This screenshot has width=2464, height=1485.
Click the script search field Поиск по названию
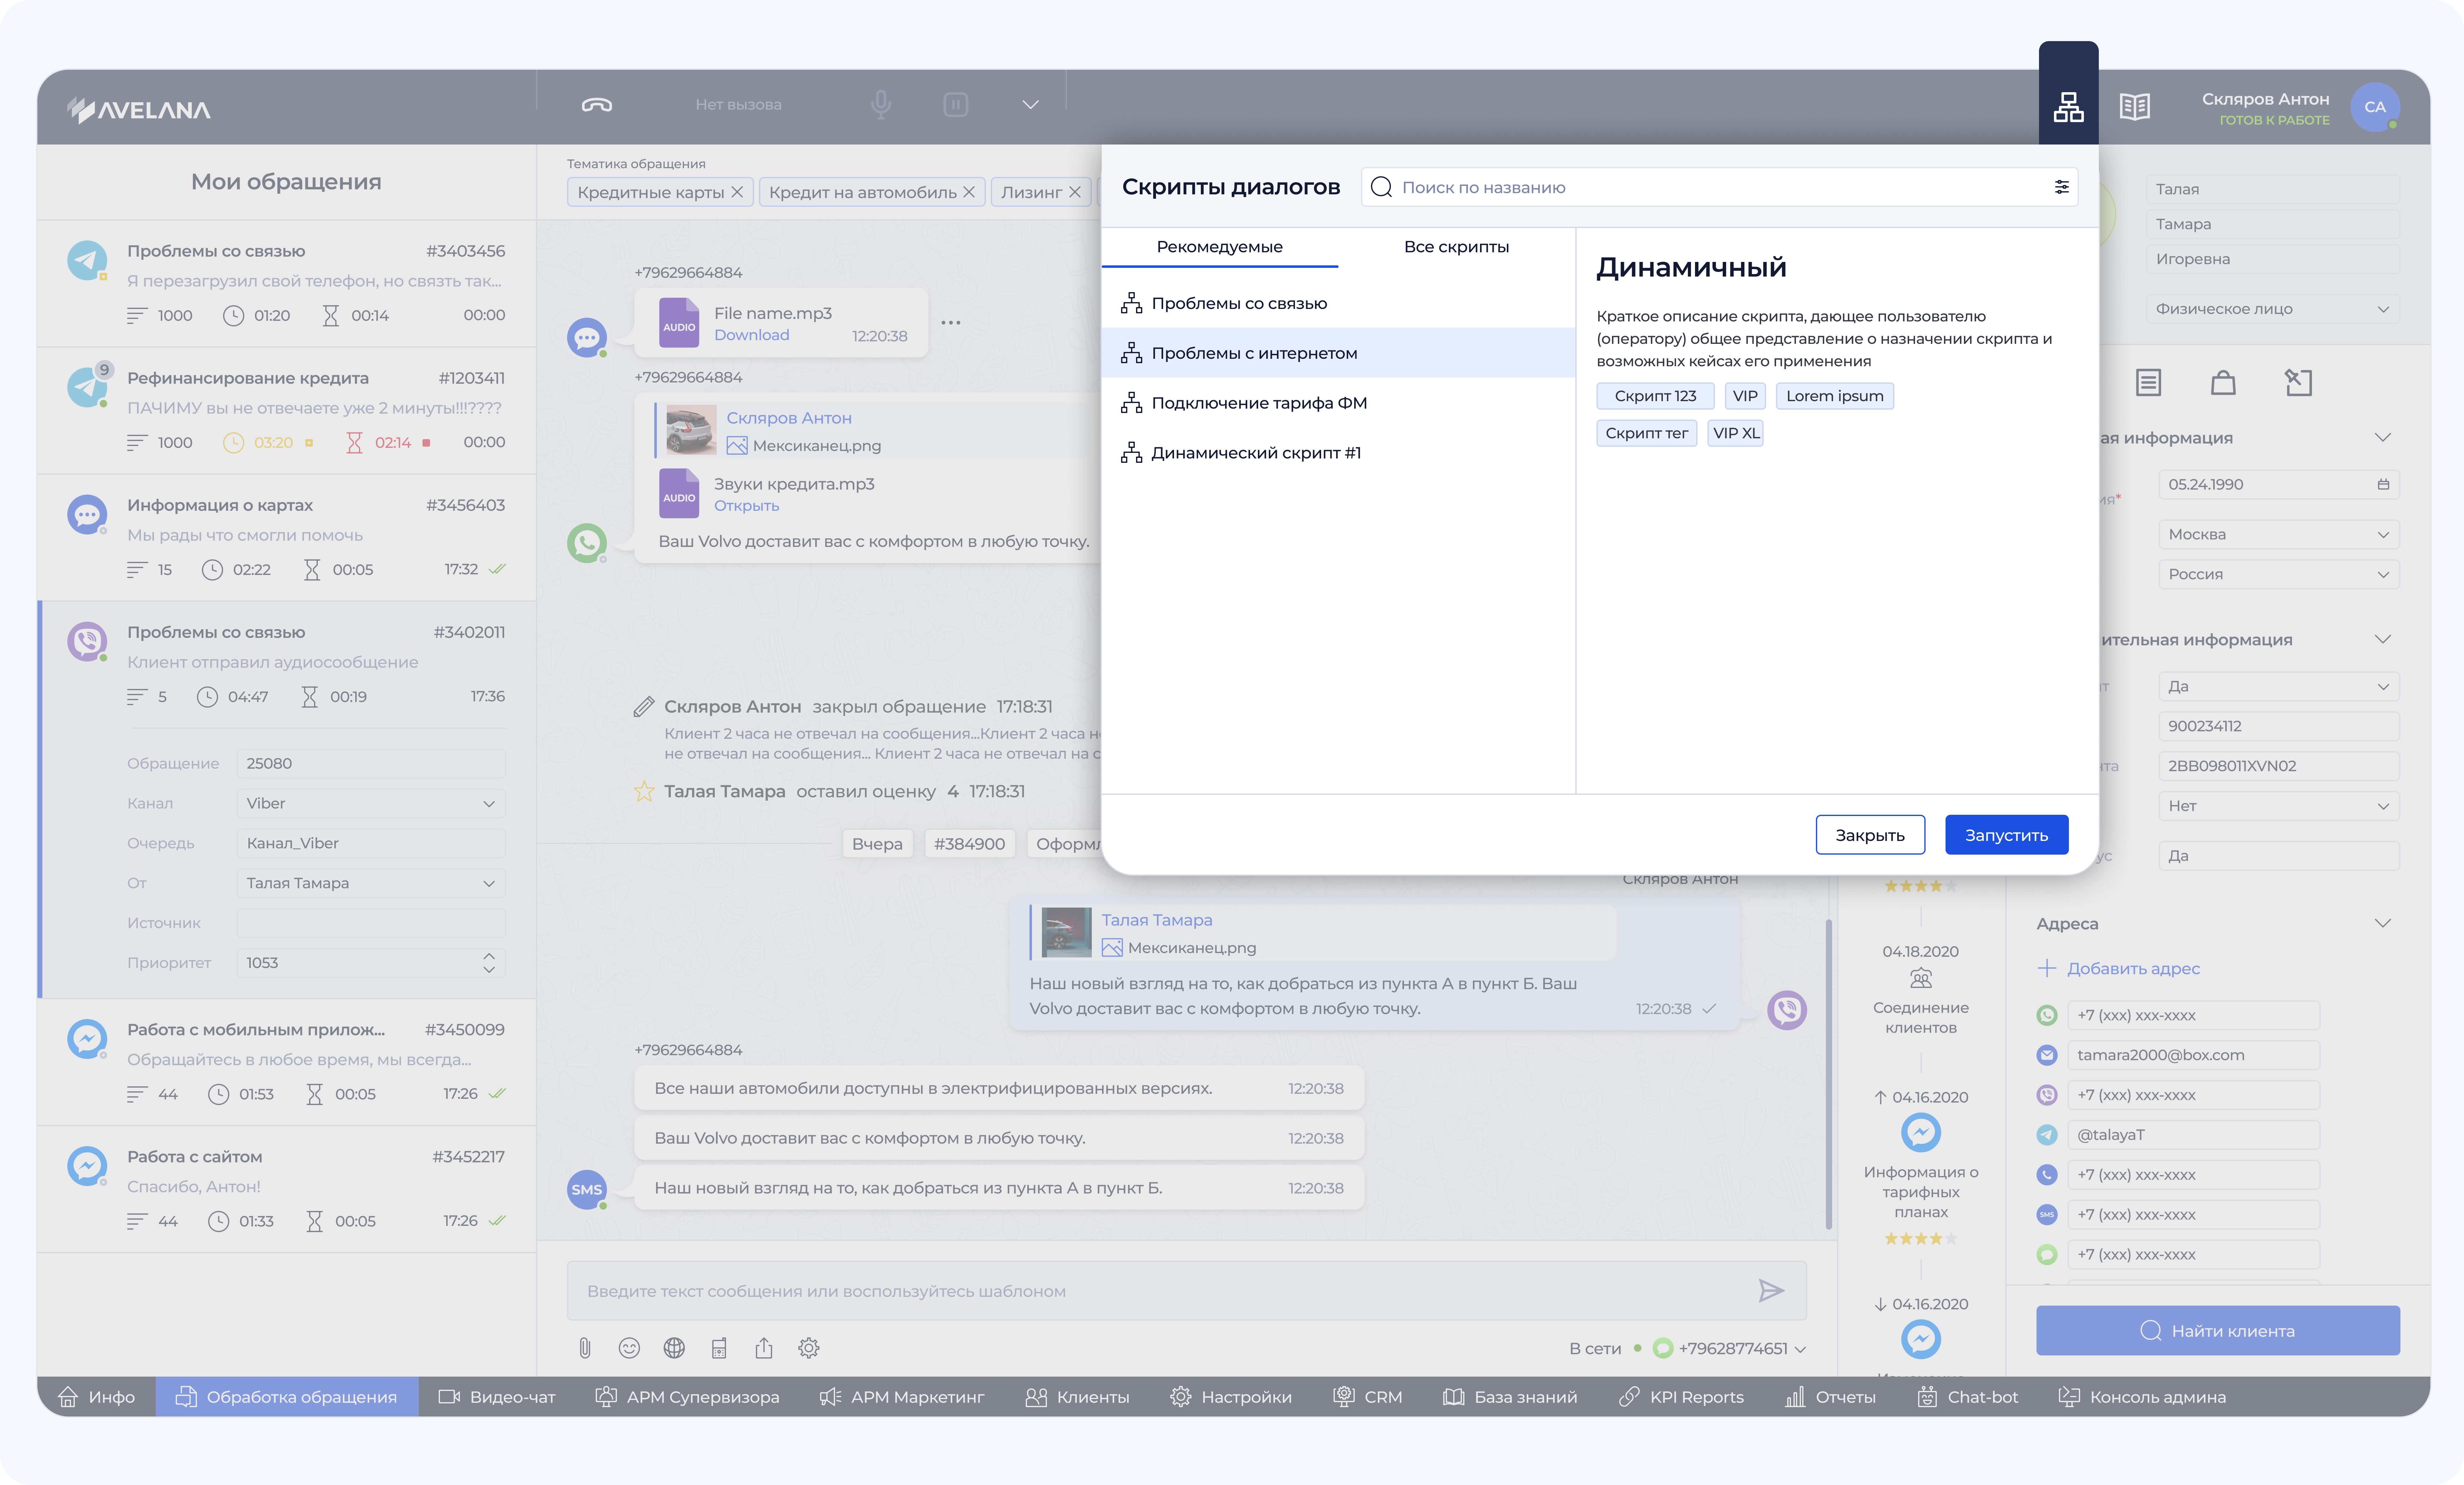(1719, 187)
